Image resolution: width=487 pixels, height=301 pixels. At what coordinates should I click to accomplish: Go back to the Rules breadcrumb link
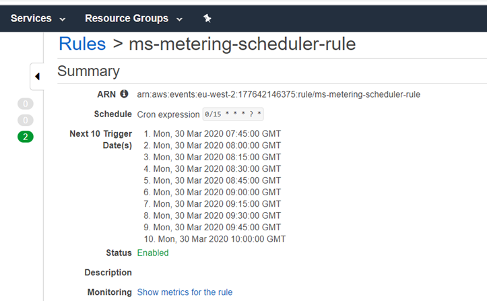[x=82, y=44]
